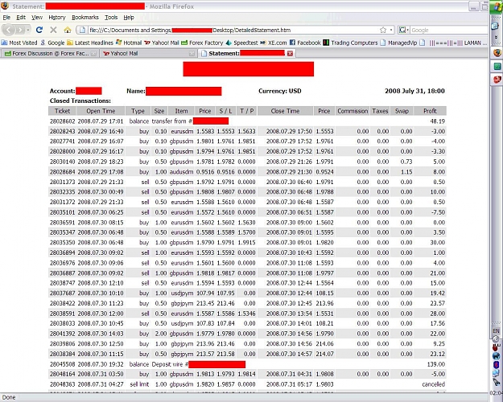This screenshot has height=402, width=503.
Task: Open the location bar history dropdown
Action: pyautogui.click(x=391, y=30)
